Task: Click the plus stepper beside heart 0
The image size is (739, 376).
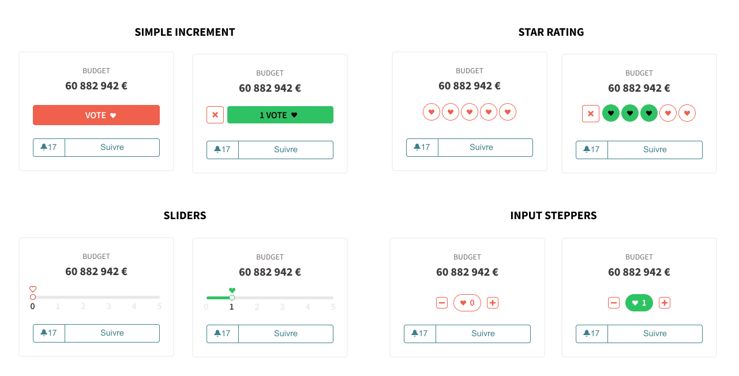Action: pyautogui.click(x=493, y=303)
